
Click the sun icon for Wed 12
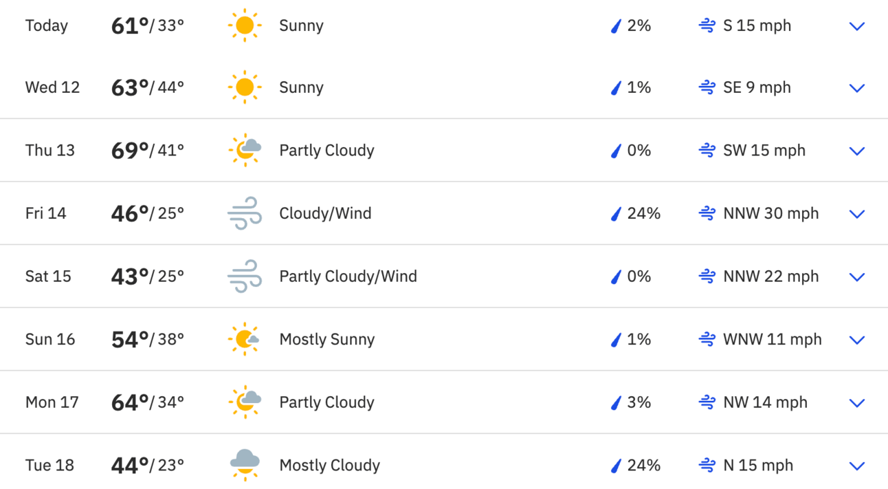(245, 88)
